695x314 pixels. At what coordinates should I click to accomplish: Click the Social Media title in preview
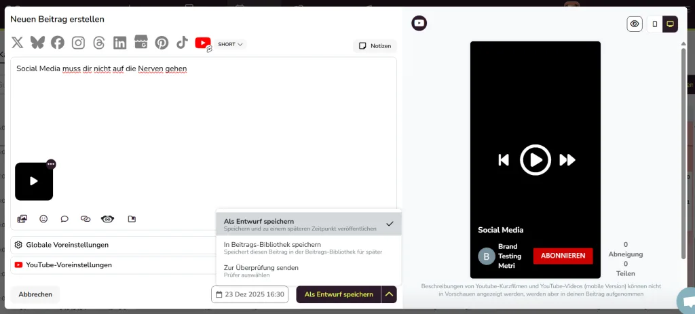point(500,230)
